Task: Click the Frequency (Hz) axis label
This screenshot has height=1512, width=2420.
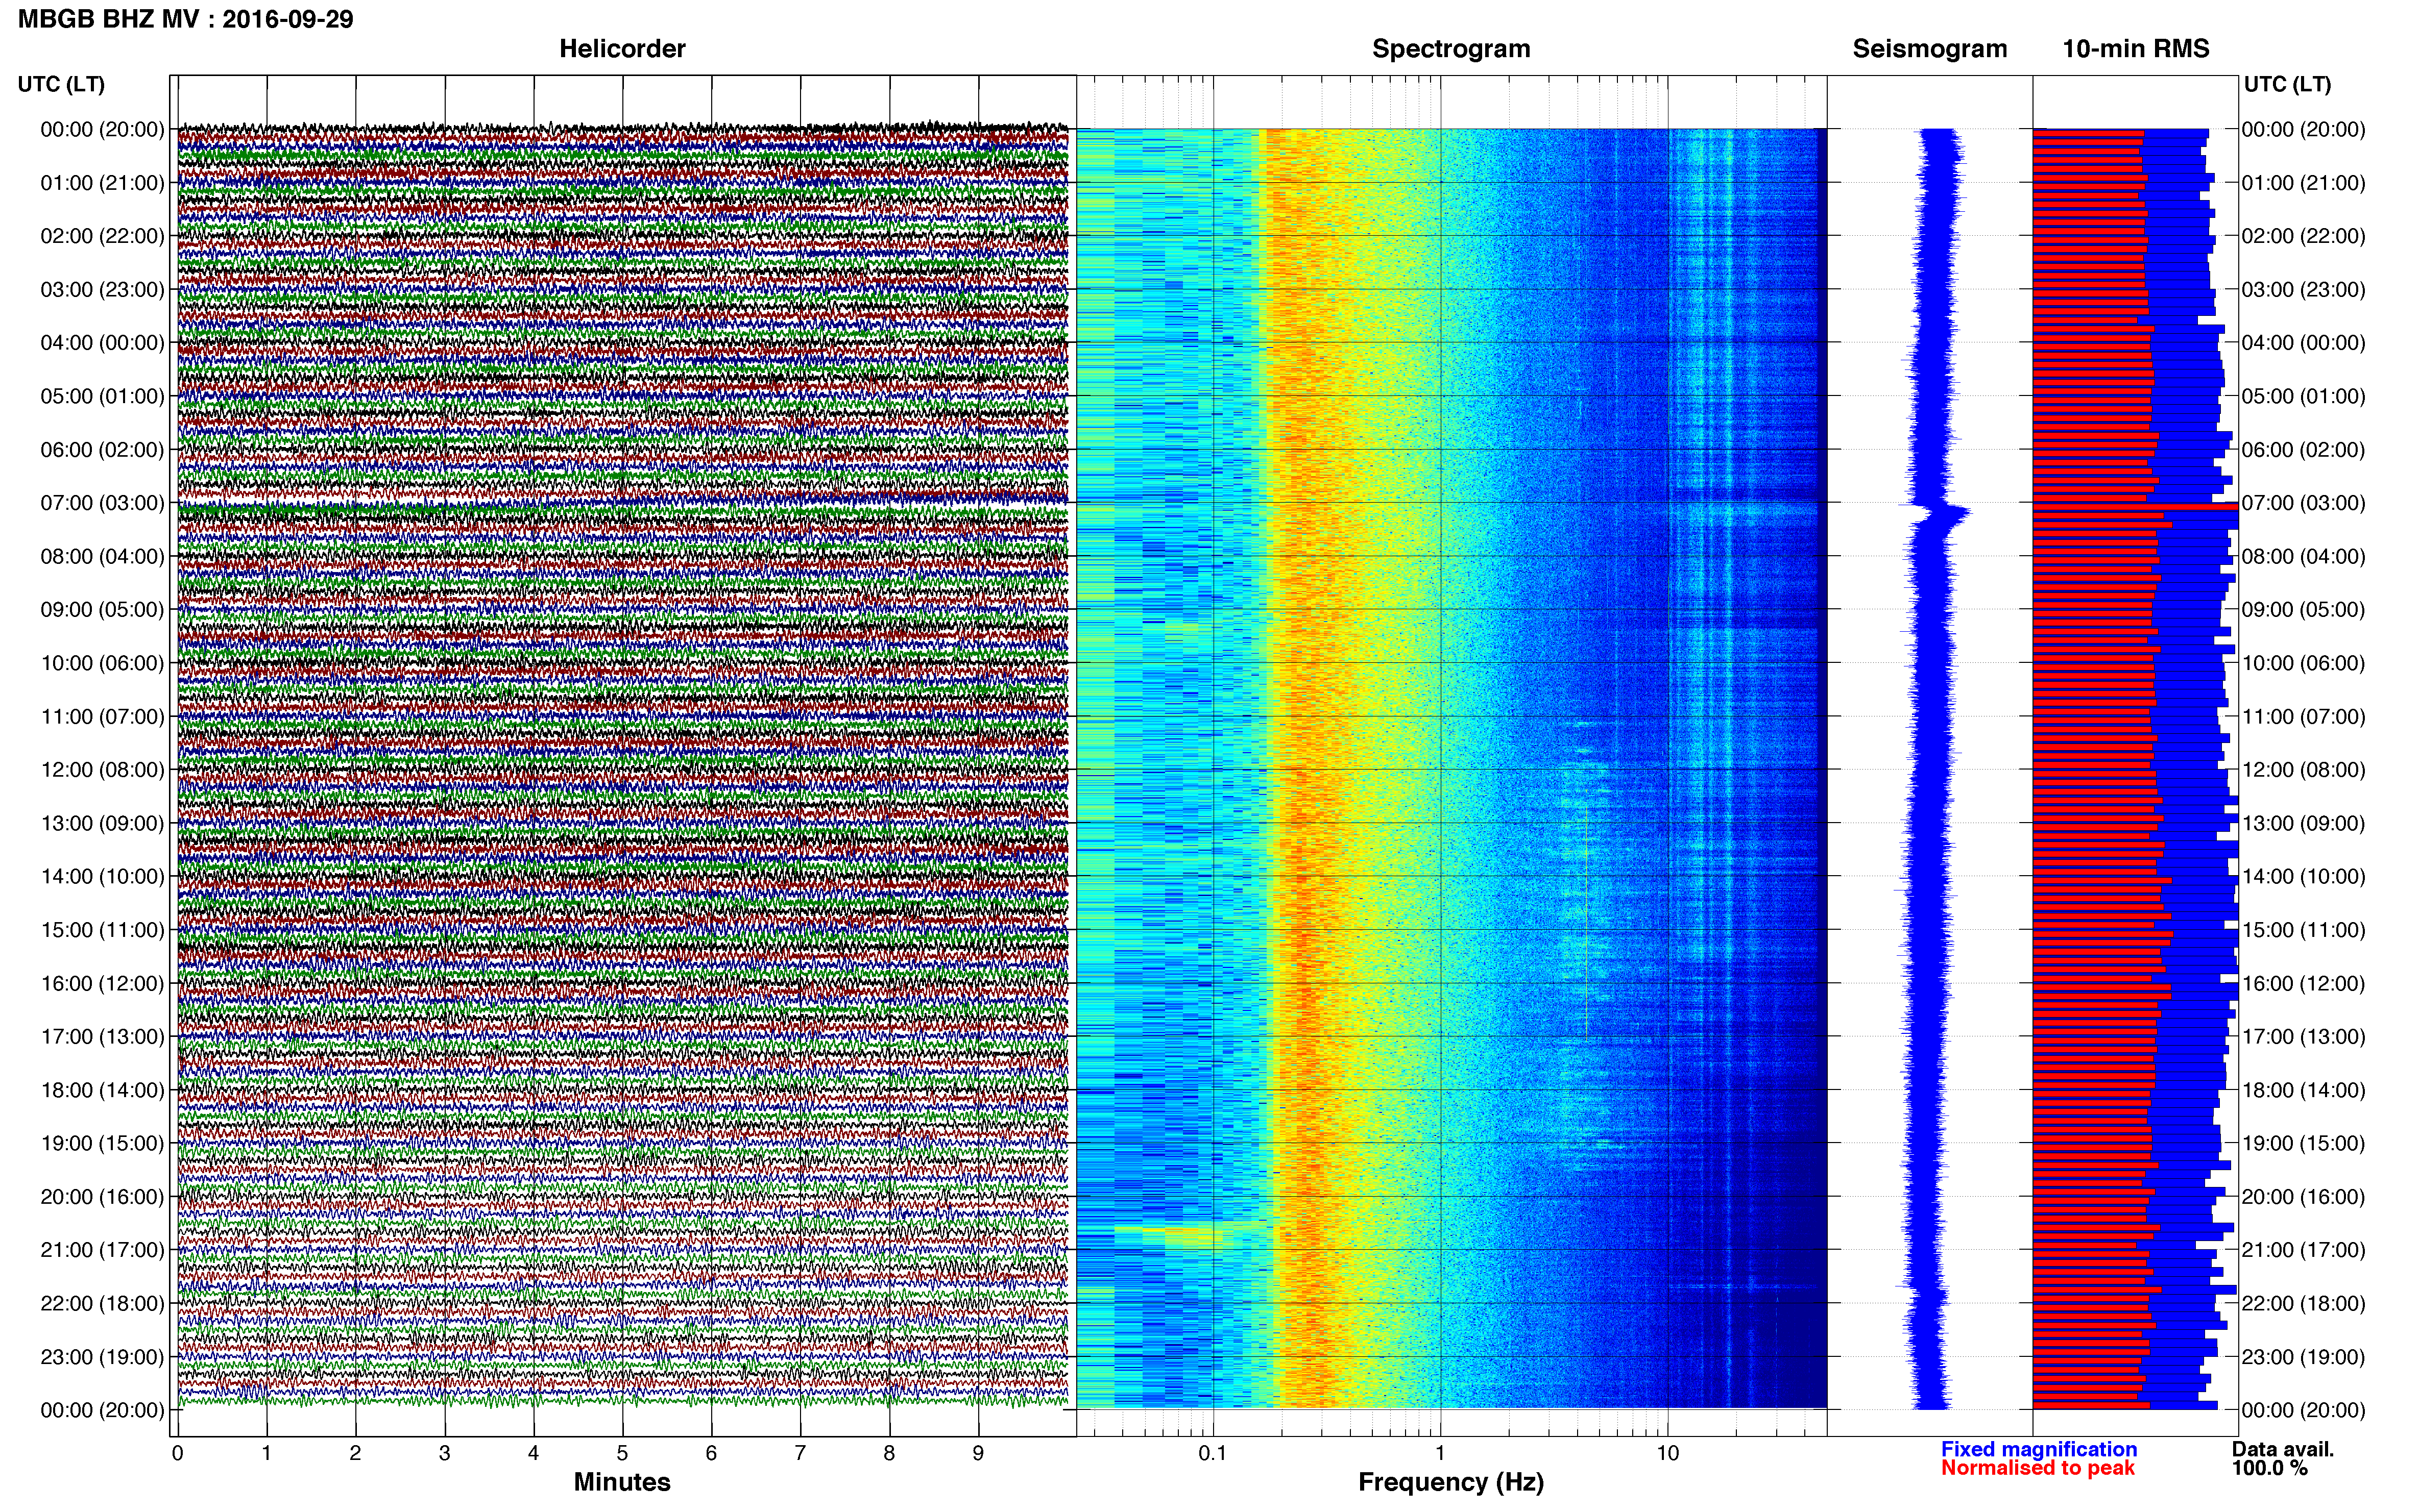Action: click(1450, 1482)
